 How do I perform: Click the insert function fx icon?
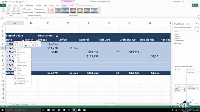click(40, 19)
